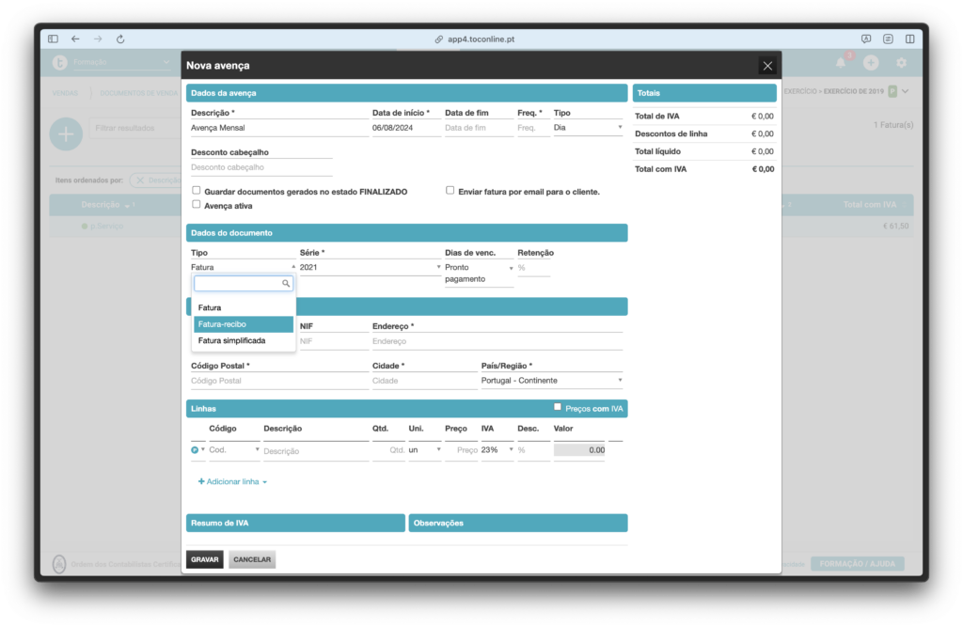The height and width of the screenshot is (627, 963).
Task: Enable Guardar documentos gerados no estado FINALIZADO
Action: (196, 191)
